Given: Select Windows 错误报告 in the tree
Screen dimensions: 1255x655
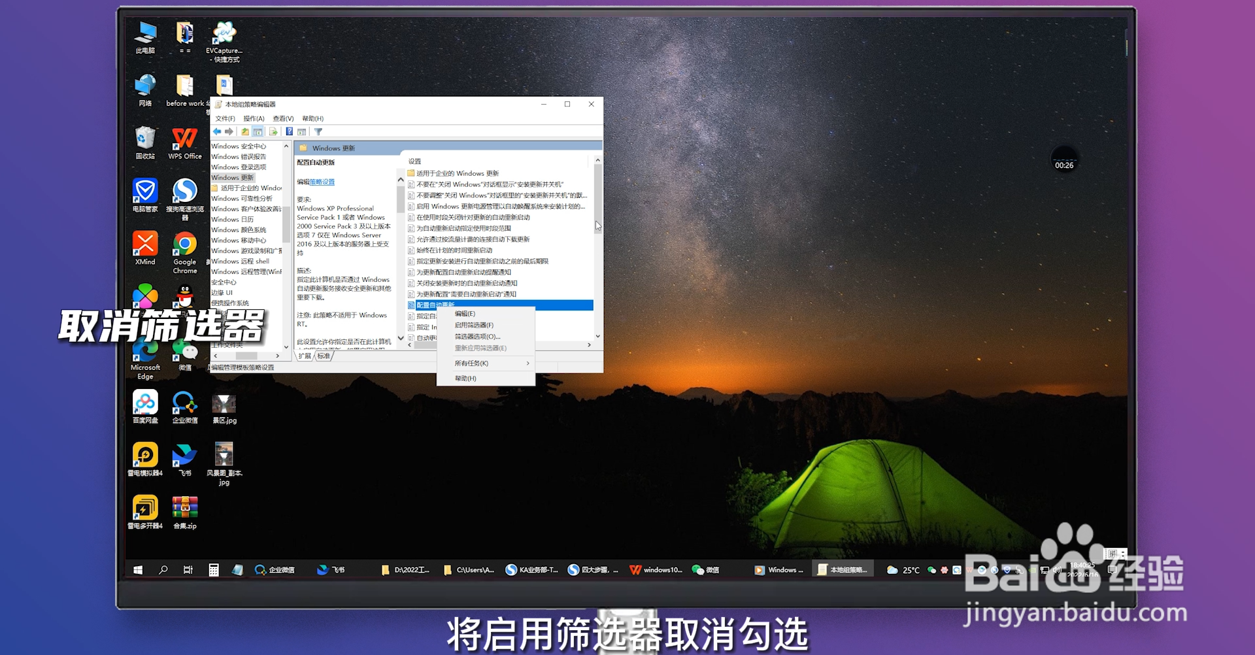Looking at the screenshot, I should (239, 157).
